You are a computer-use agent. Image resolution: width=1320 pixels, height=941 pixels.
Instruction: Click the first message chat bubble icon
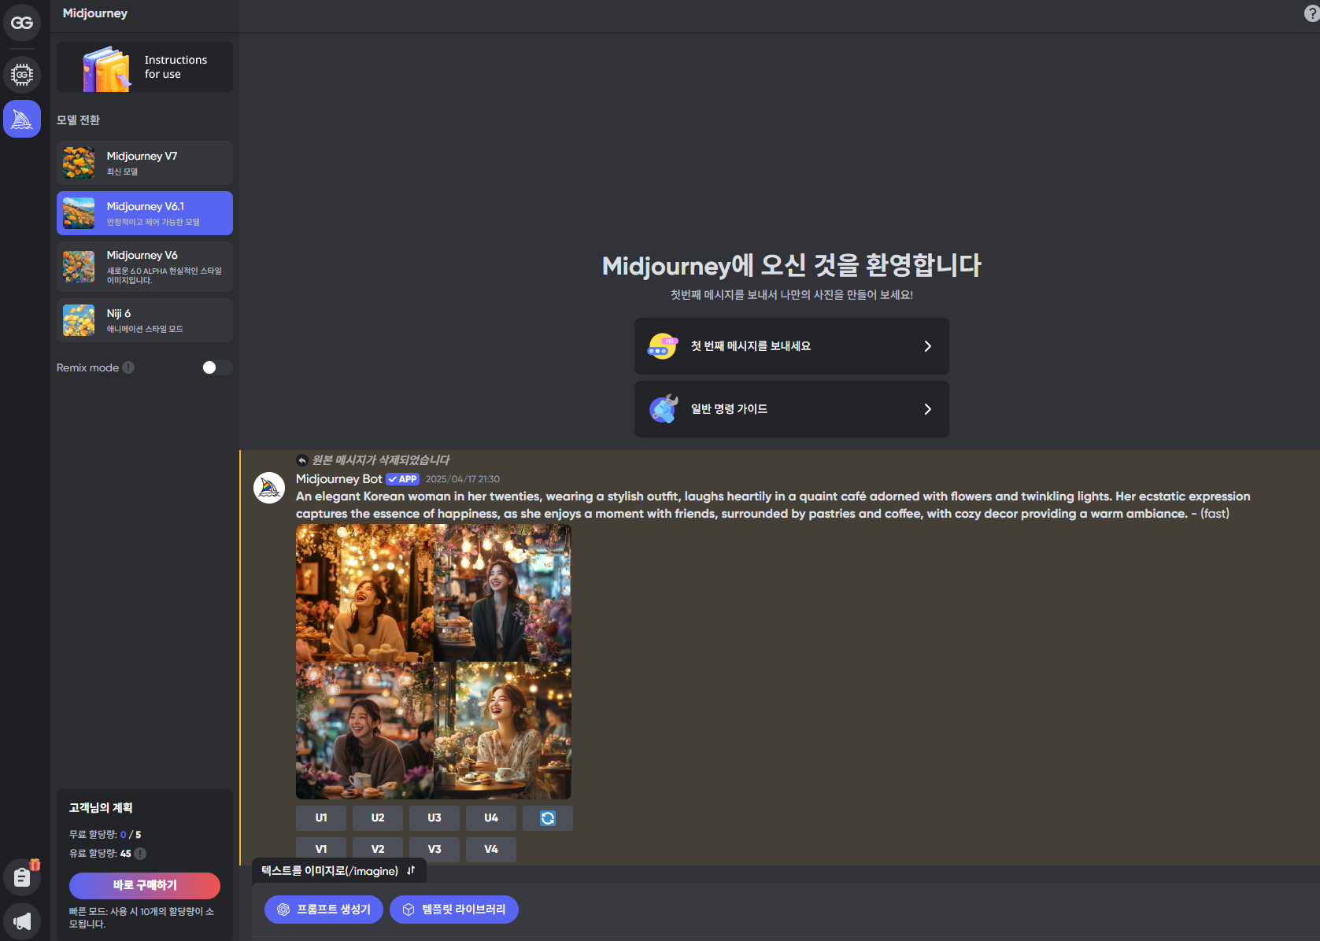(663, 346)
